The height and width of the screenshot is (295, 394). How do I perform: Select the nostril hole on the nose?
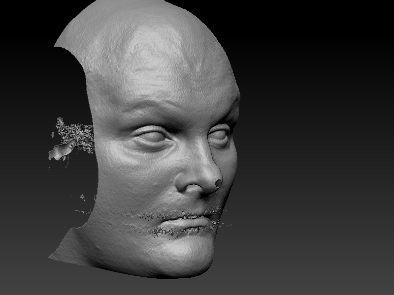click(x=219, y=183)
